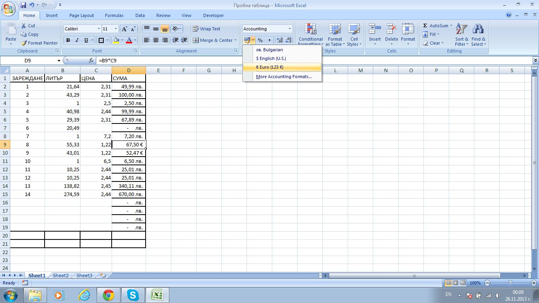Cut the selected cell
Image resolution: width=539 pixels, height=303 pixels.
pyautogui.click(x=28, y=26)
